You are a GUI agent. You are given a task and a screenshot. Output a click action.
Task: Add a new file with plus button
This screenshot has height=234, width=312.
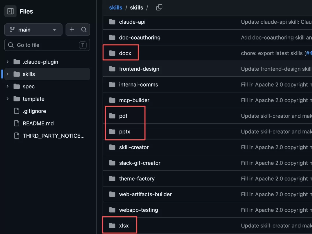click(x=72, y=30)
